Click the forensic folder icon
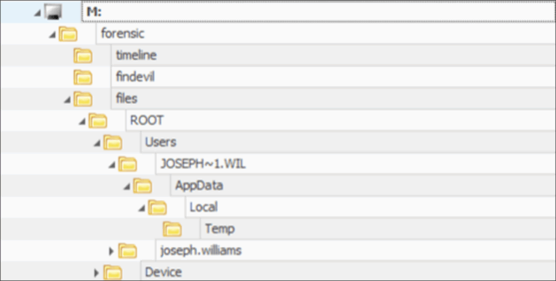 [x=68, y=34]
